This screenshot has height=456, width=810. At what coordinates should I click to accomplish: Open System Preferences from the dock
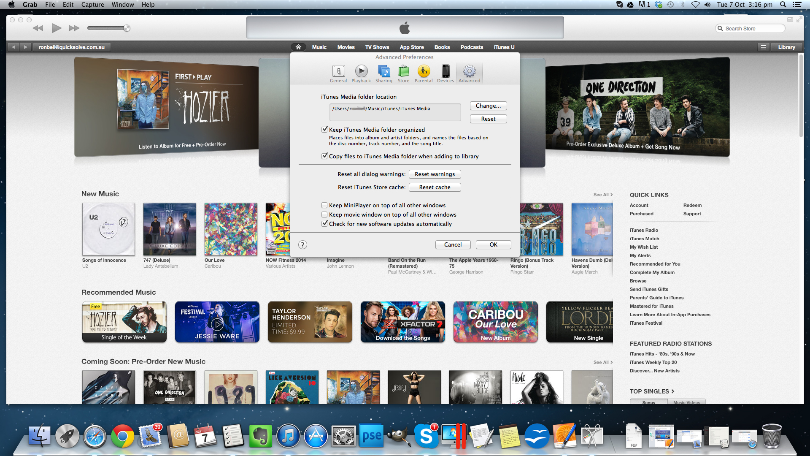click(343, 436)
